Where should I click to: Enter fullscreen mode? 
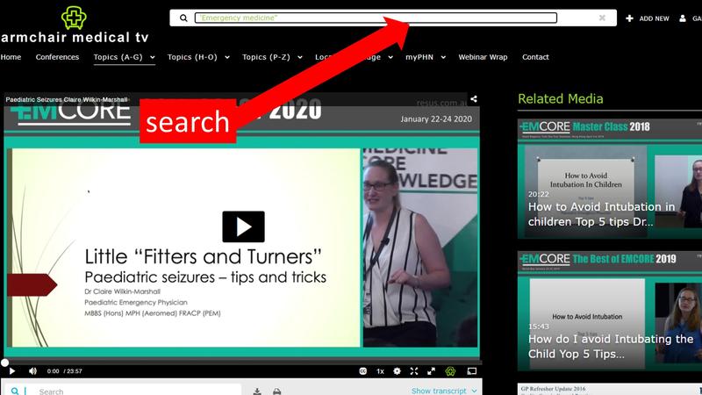coord(414,370)
